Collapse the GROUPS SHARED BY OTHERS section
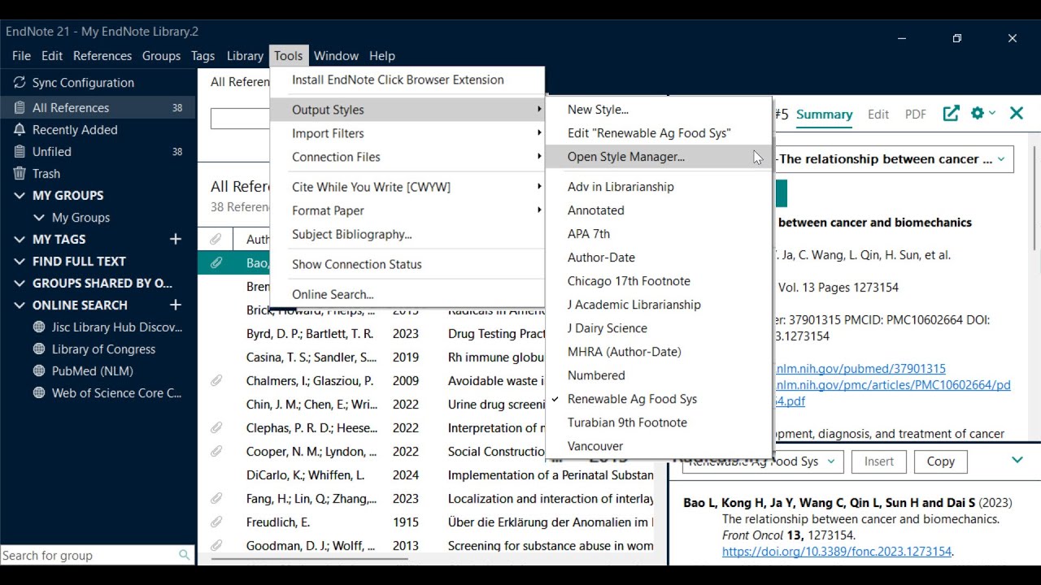The image size is (1041, 585). click(x=20, y=284)
